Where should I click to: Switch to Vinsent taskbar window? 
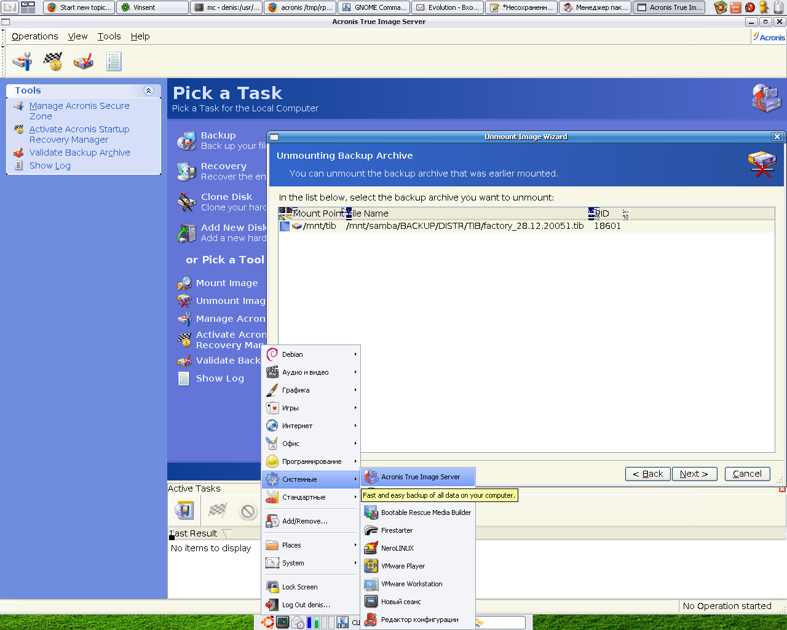[152, 7]
